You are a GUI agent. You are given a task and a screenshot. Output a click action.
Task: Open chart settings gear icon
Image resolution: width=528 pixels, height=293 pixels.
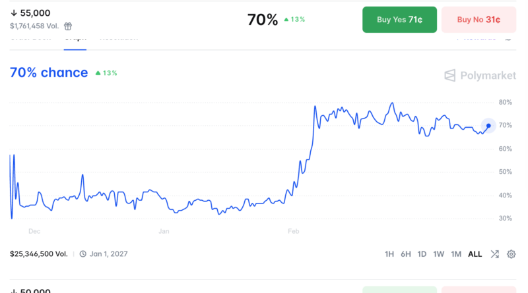point(511,254)
